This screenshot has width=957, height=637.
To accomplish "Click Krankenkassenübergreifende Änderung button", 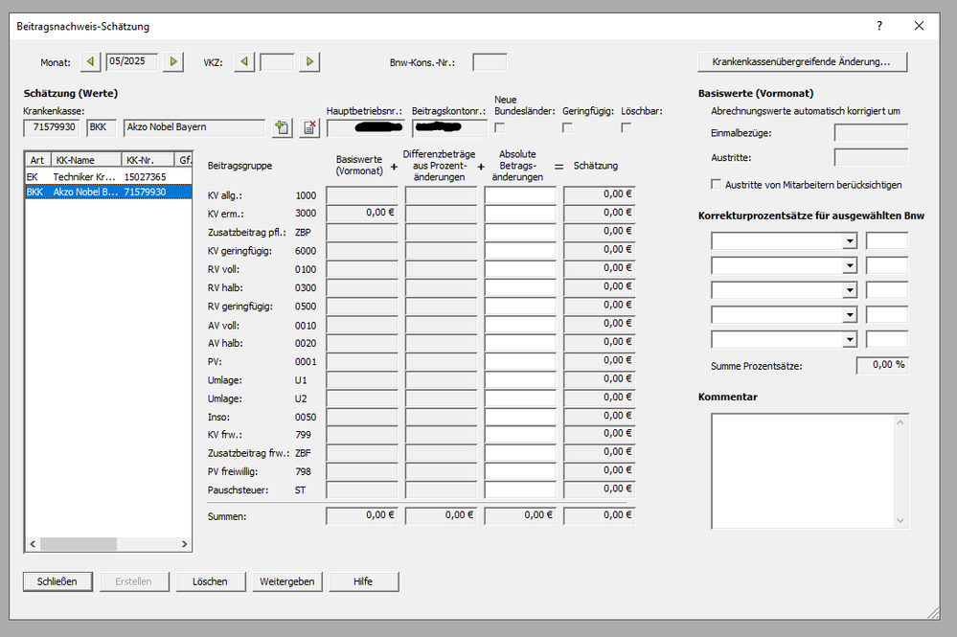I will coord(802,62).
